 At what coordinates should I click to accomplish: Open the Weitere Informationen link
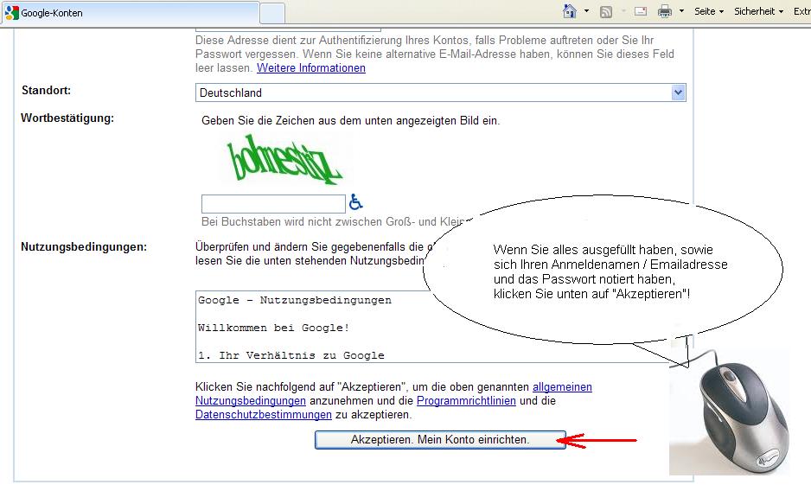pyautogui.click(x=311, y=68)
